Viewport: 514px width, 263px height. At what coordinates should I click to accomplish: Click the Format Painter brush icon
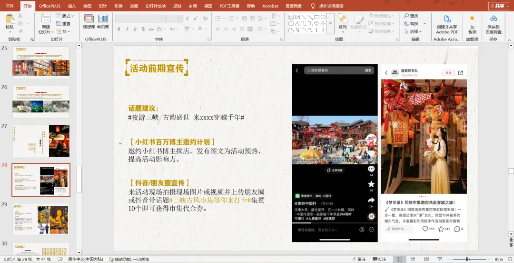tap(20, 31)
